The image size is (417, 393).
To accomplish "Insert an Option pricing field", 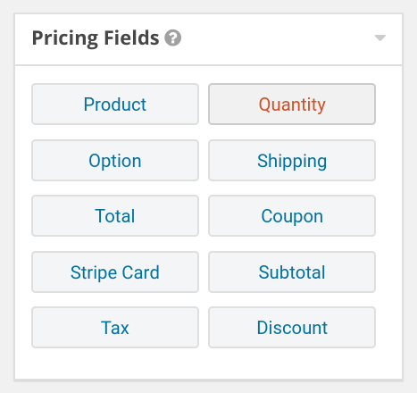I will 115,161.
